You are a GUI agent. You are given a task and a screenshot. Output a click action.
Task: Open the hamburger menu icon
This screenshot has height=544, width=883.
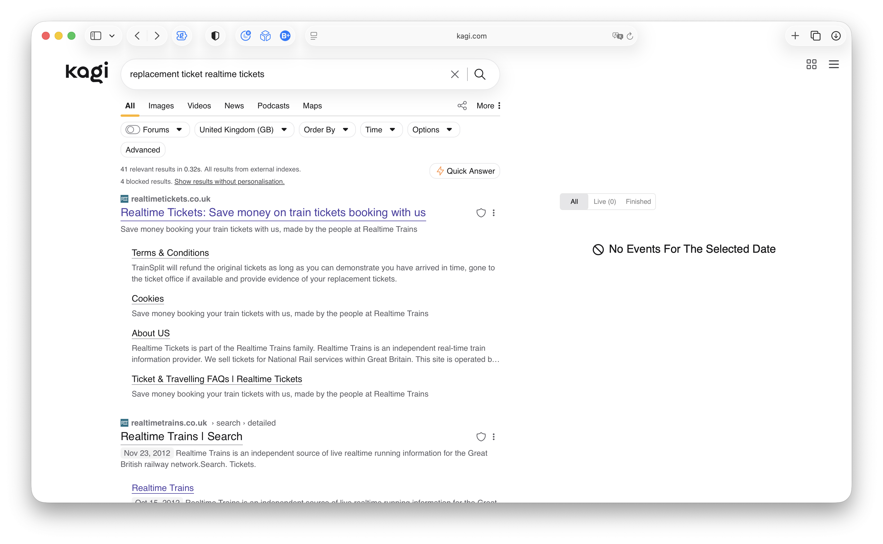coord(834,65)
